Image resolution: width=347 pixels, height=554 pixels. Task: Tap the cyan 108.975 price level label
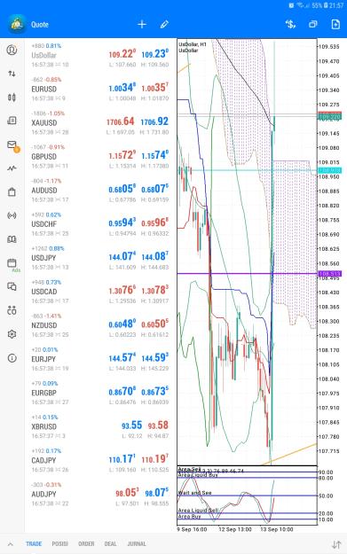point(329,171)
